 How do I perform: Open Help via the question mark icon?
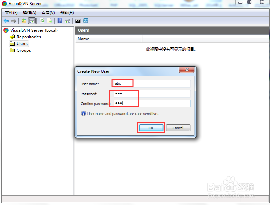60,21
